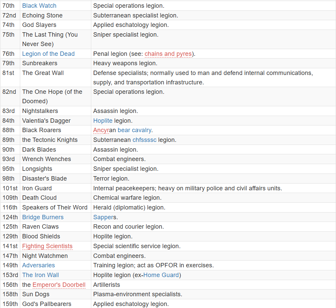
Task: Open the bear cavalry link
Action: tap(134, 130)
